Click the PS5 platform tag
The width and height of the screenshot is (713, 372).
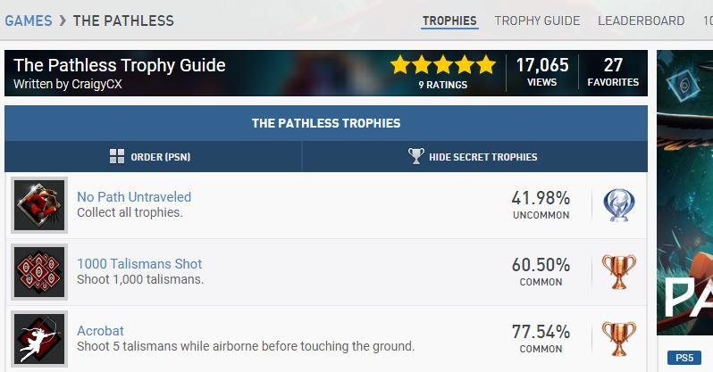pos(684,358)
